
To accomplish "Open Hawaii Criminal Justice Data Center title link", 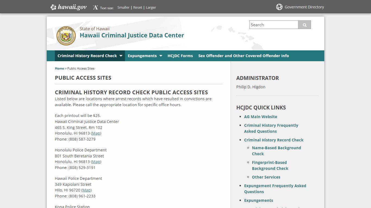I will pyautogui.click(x=132, y=35).
